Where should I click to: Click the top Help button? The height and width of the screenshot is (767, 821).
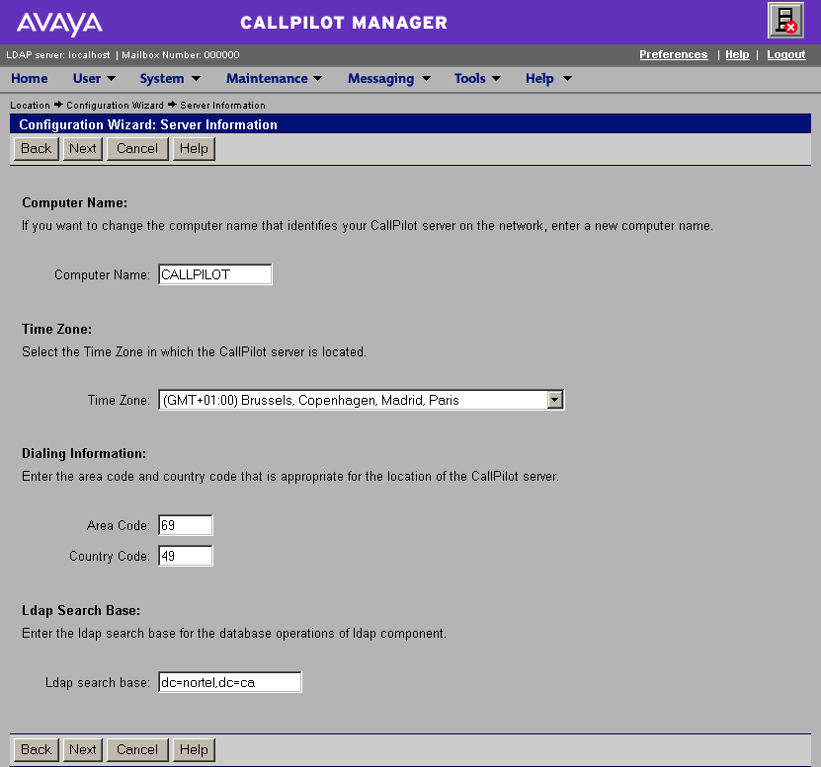[x=194, y=149]
